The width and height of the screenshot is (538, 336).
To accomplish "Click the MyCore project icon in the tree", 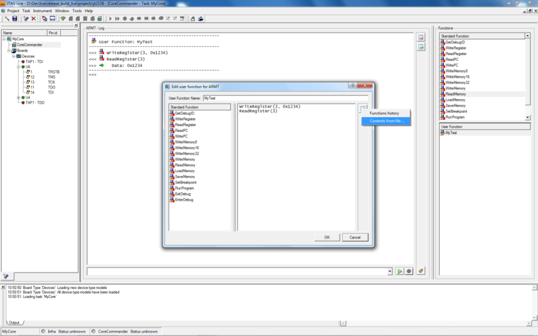I will tap(9, 39).
